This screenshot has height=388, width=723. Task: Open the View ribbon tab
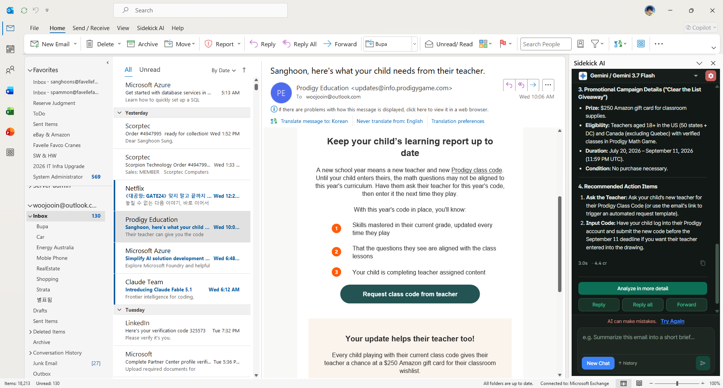click(x=123, y=28)
